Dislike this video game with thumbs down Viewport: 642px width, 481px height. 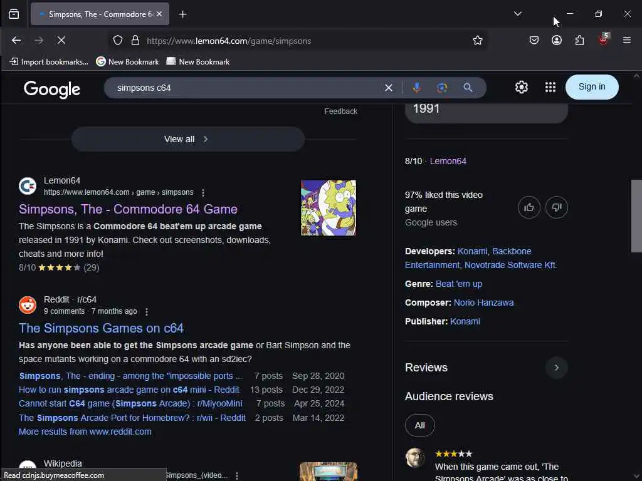[x=557, y=207]
